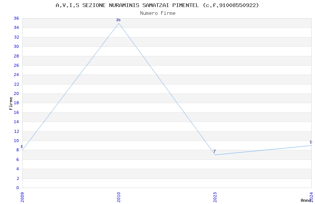Viewport: 315px width, 204px height.
Task: Select the 2010 x-axis year label
Action: click(119, 197)
